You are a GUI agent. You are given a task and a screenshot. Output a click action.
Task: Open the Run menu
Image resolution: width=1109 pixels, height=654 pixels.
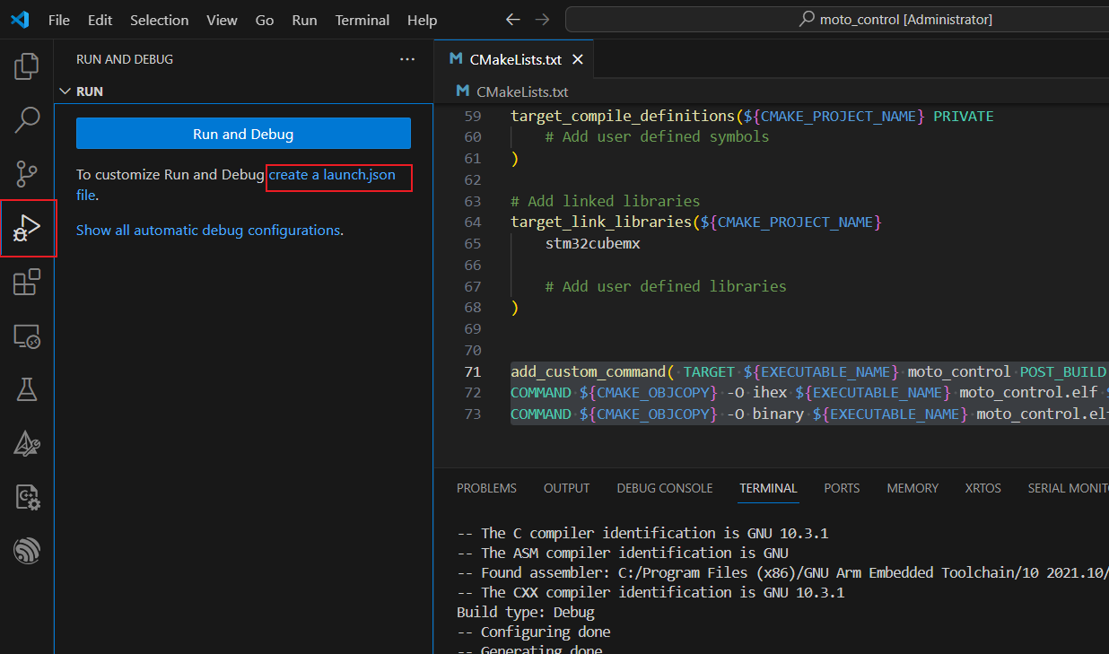(304, 20)
